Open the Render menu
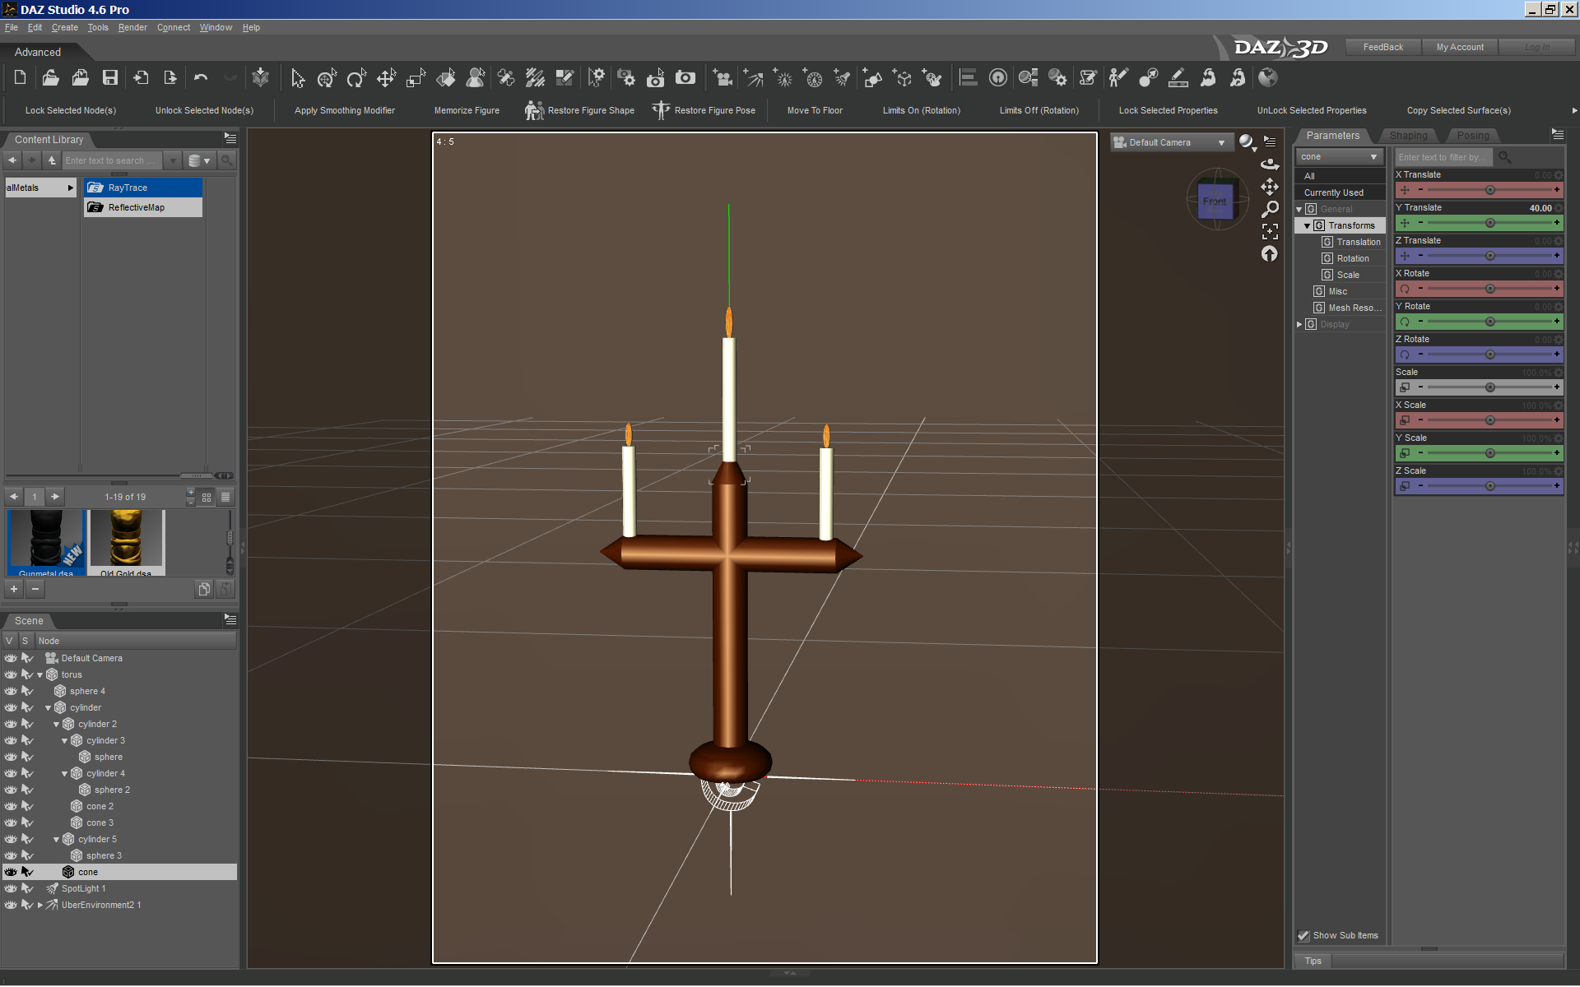Viewport: 1580px width, 987px height. click(132, 27)
